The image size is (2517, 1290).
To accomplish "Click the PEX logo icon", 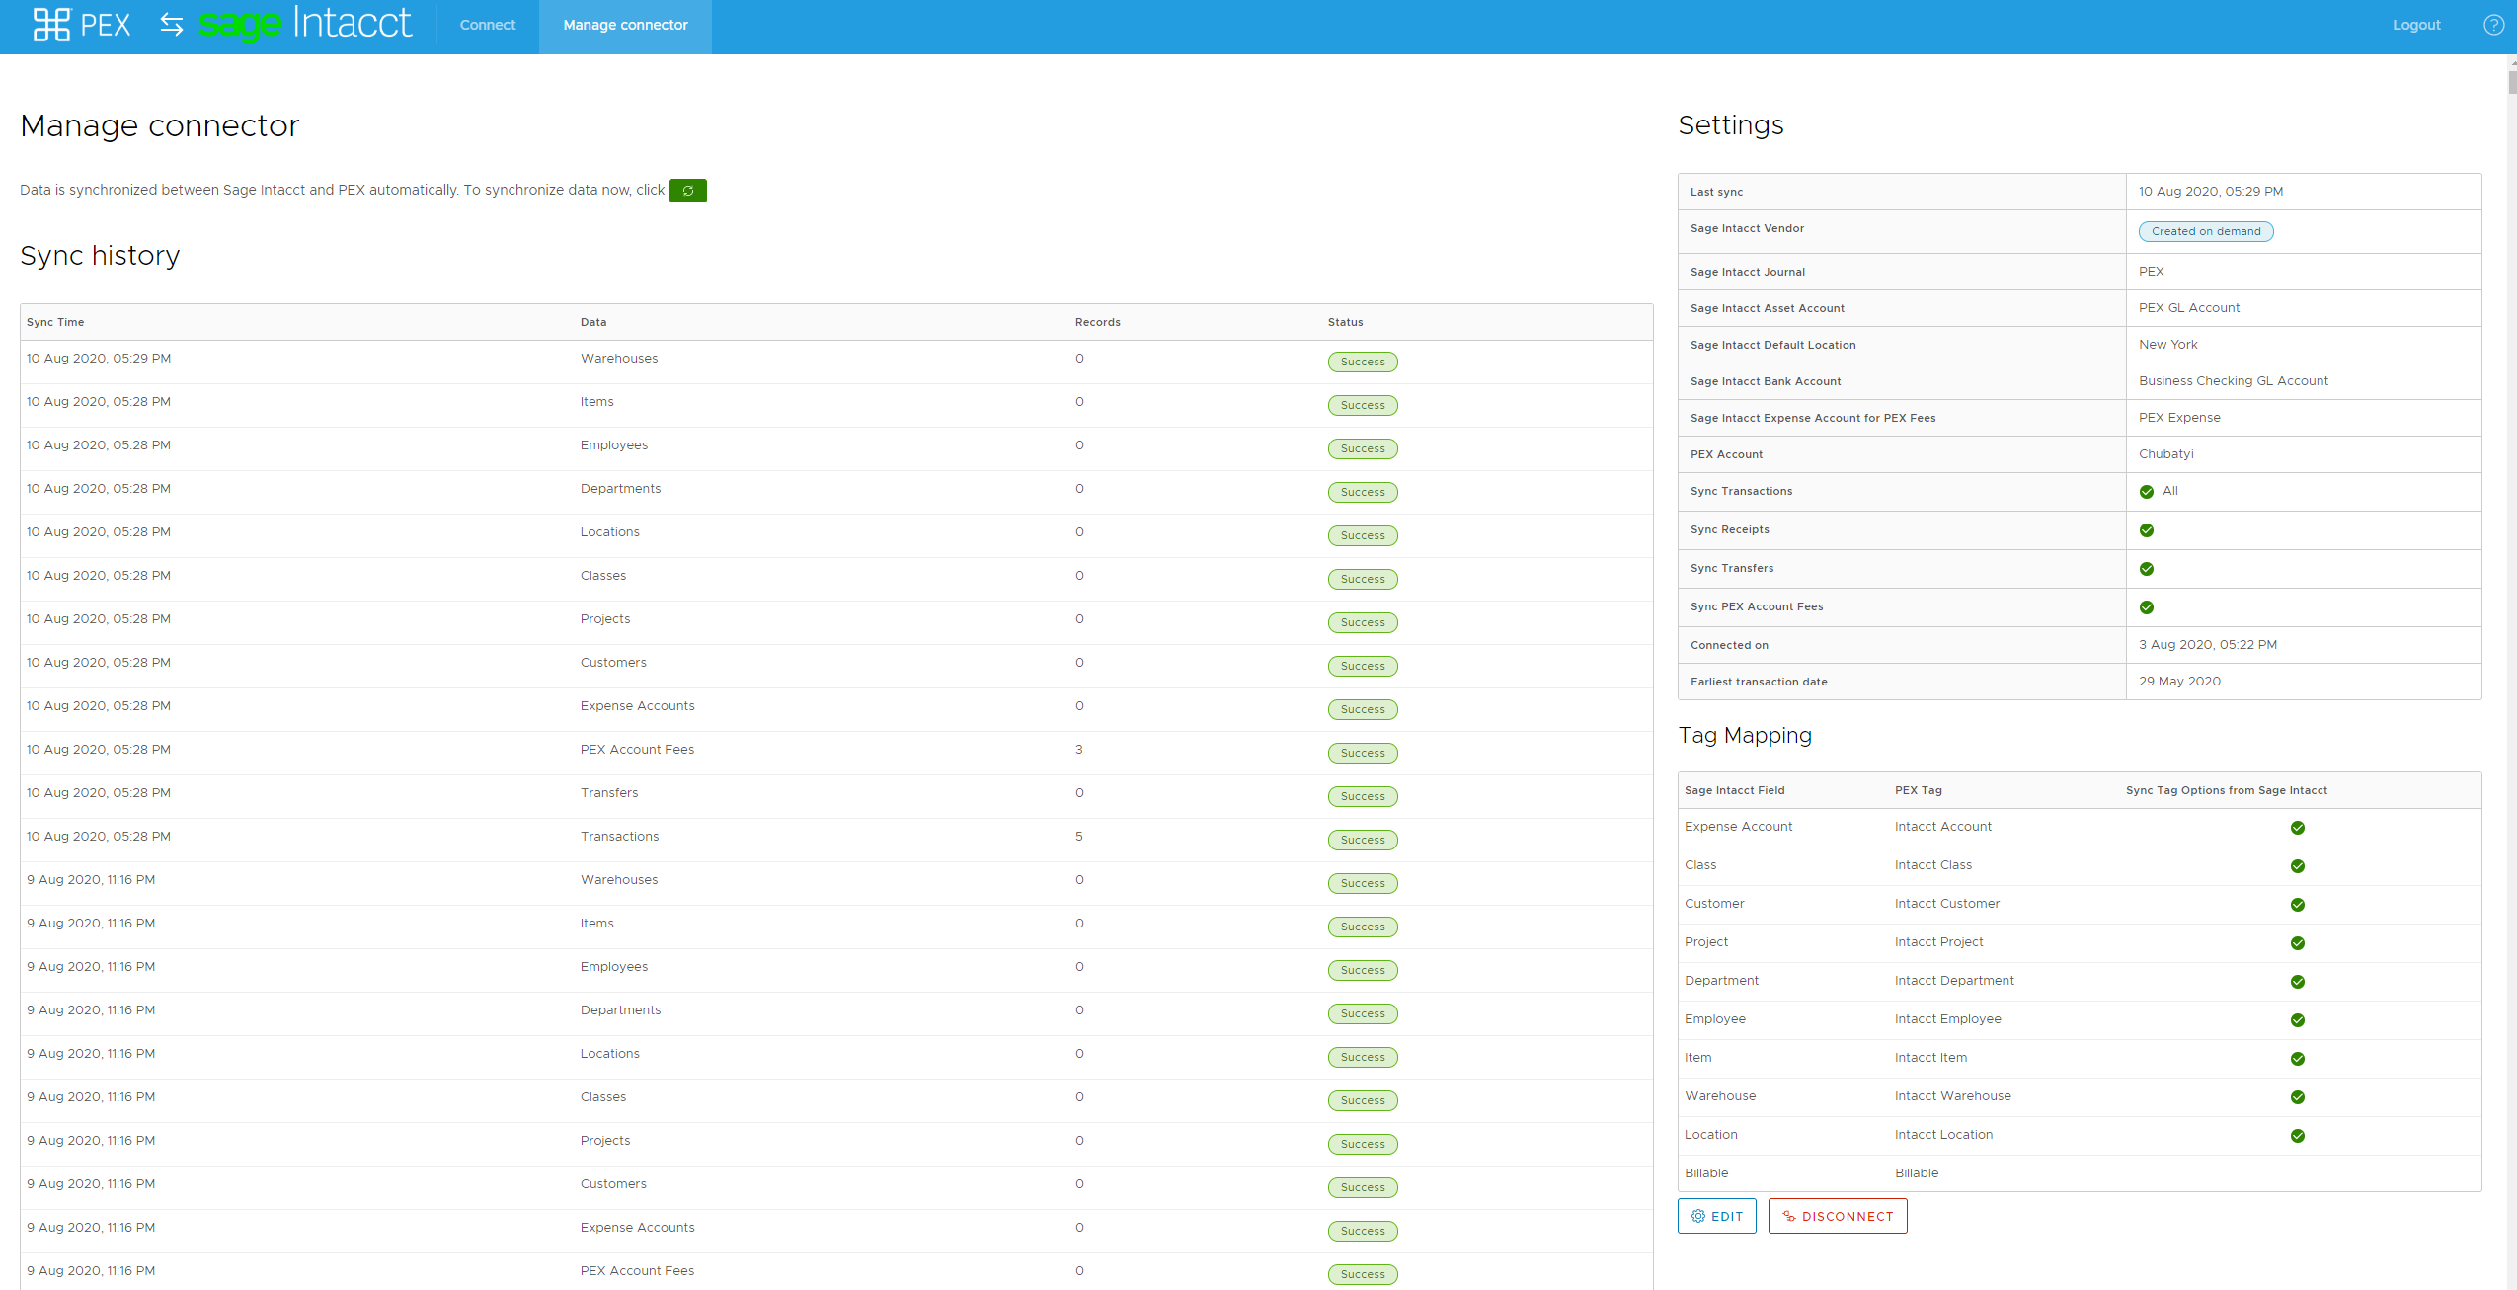I will (x=51, y=25).
